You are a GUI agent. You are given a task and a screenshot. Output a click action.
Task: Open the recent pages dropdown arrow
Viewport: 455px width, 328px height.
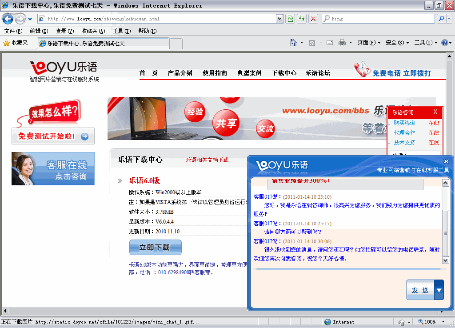[x=30, y=19]
